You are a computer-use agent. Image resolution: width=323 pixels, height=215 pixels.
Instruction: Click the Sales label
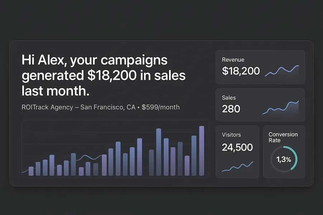229,98
